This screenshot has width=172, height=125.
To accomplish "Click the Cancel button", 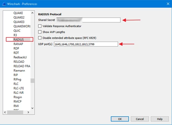I will coord(140,119).
